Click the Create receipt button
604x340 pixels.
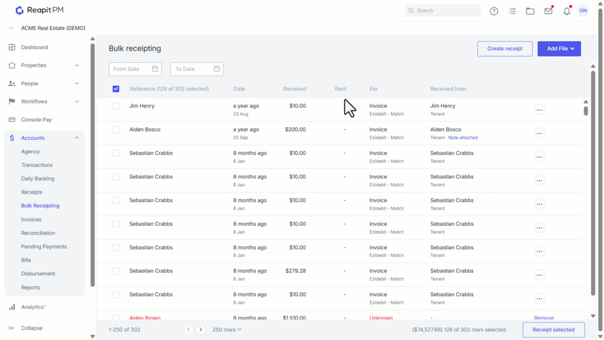click(x=505, y=49)
